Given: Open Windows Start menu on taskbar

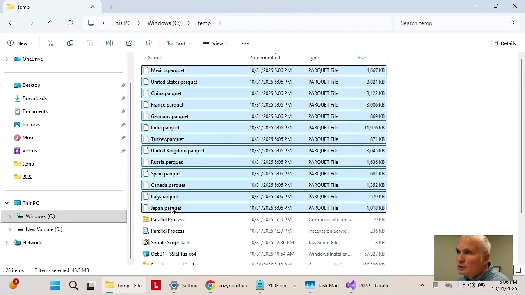Looking at the screenshot, I should pos(55,286).
